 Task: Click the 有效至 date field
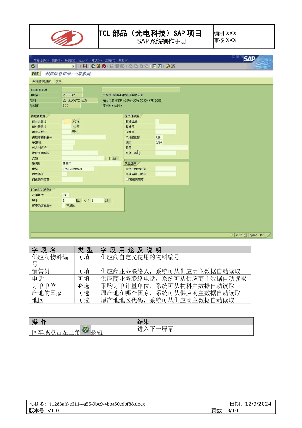(166, 132)
